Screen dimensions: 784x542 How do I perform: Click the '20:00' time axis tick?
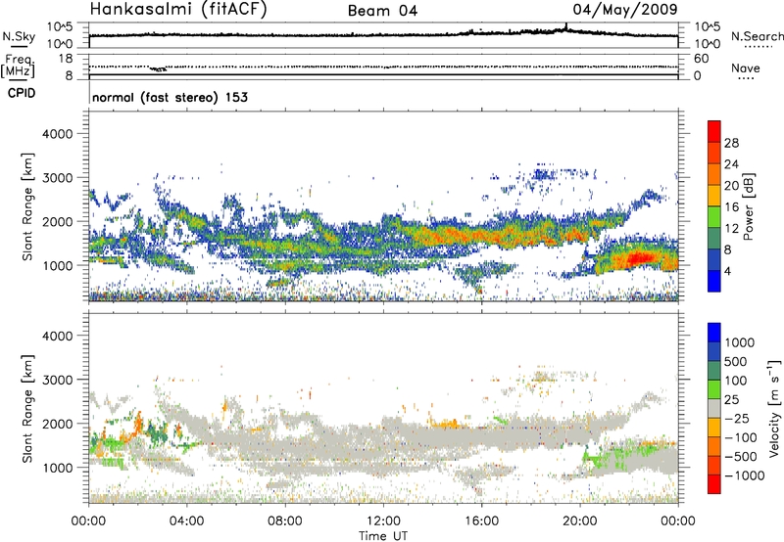(579, 521)
